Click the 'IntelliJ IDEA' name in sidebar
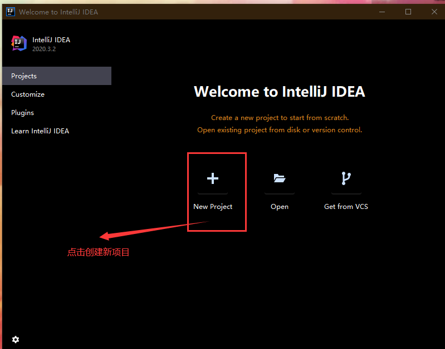Viewport: 445px width, 349px height. point(51,40)
